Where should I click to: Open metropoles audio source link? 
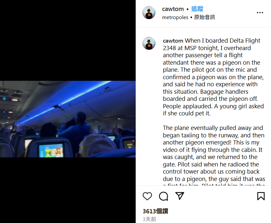tap(175, 17)
